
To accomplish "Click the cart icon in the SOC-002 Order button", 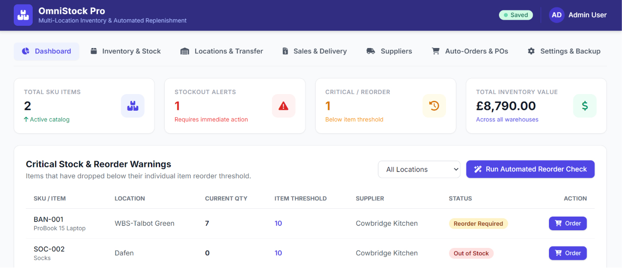I will point(558,253).
